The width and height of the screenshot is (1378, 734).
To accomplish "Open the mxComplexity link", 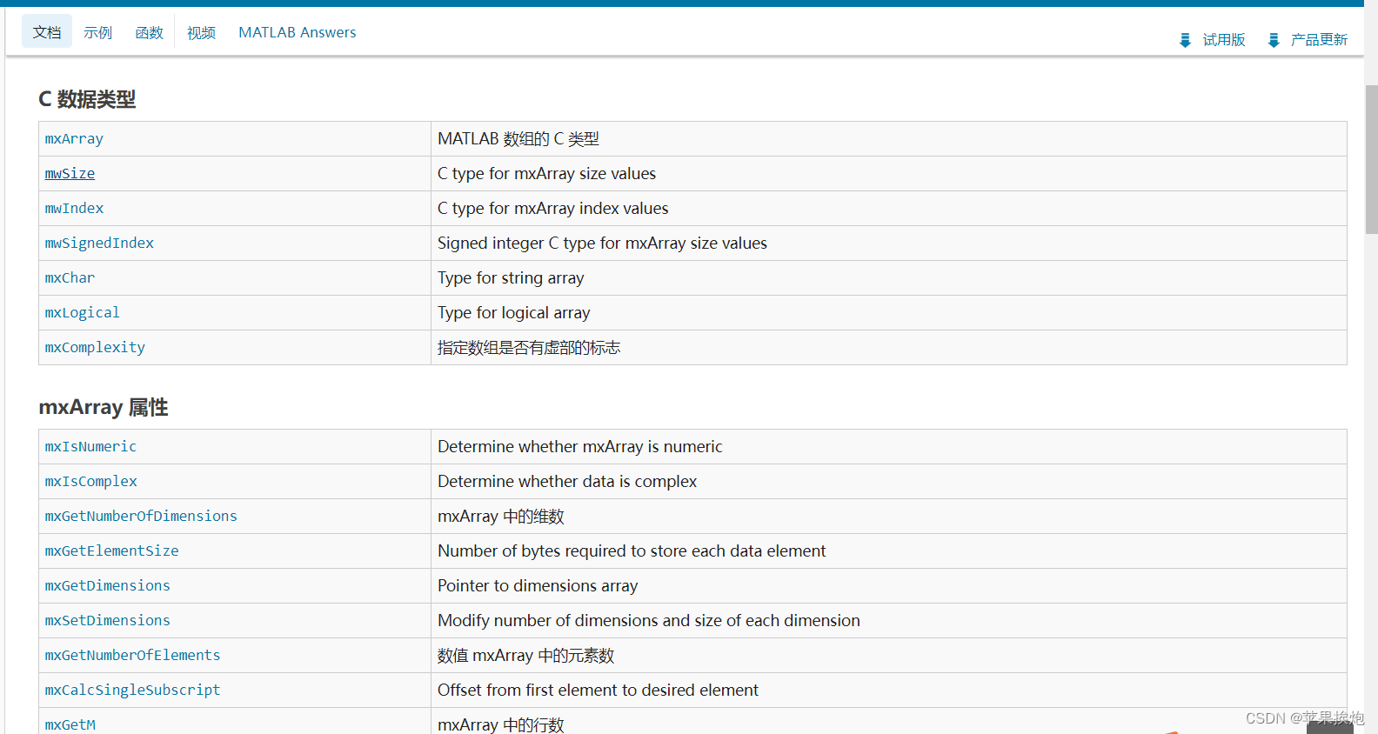I will point(95,348).
